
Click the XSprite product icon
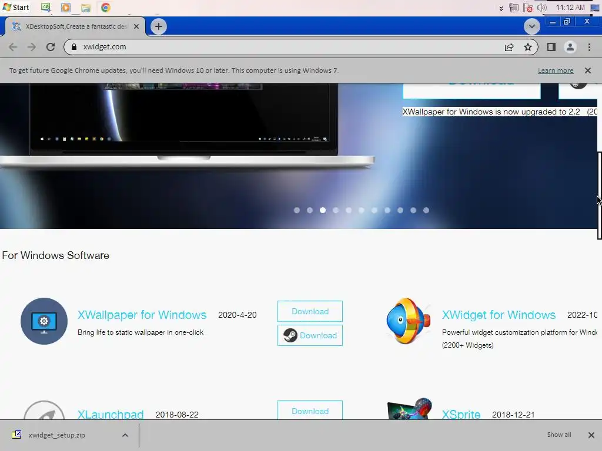[410, 409]
